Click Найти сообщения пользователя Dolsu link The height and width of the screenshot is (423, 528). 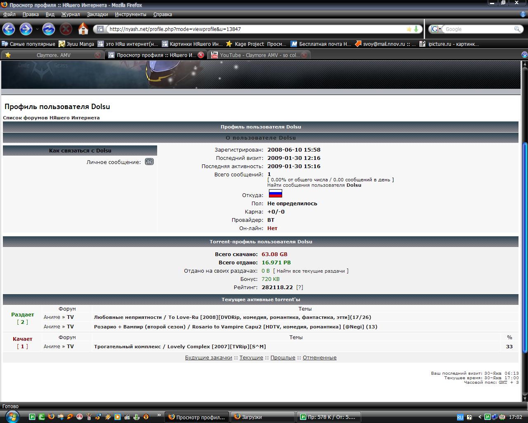[314, 185]
